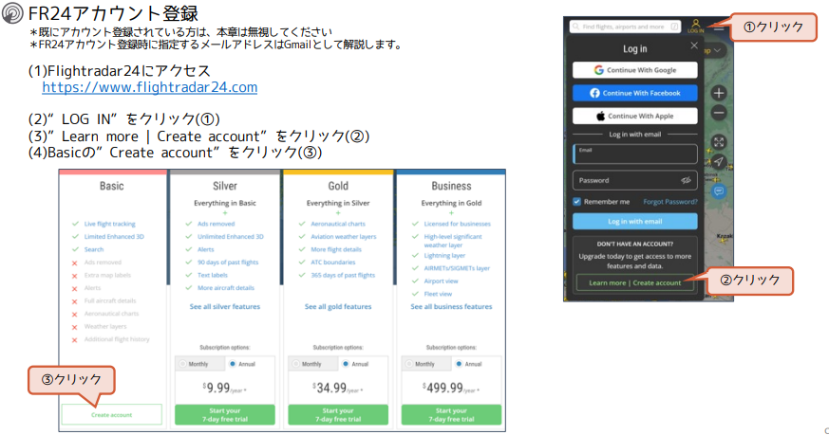Open the flightradar24.com hyperlink

(x=150, y=87)
